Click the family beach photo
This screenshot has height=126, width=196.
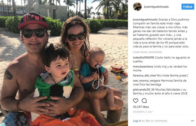pyautogui.click(x=64, y=63)
